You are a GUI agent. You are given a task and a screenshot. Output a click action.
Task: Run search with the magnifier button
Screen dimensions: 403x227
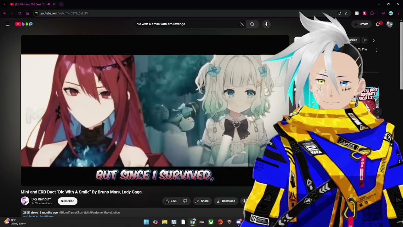tap(252, 24)
